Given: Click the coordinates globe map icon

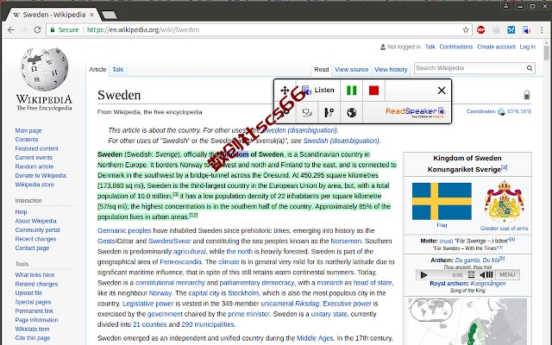Looking at the screenshot, I should (501, 111).
